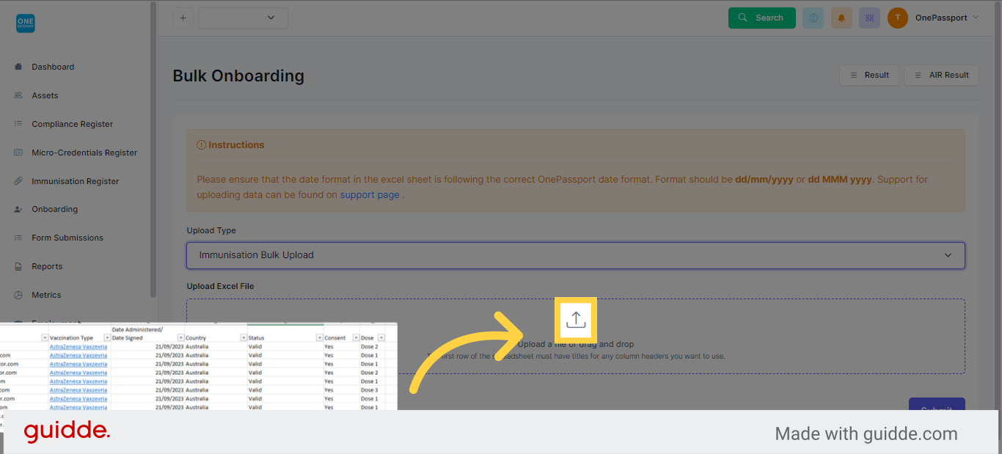Follow the support page link
This screenshot has height=454, width=1002.
point(370,195)
